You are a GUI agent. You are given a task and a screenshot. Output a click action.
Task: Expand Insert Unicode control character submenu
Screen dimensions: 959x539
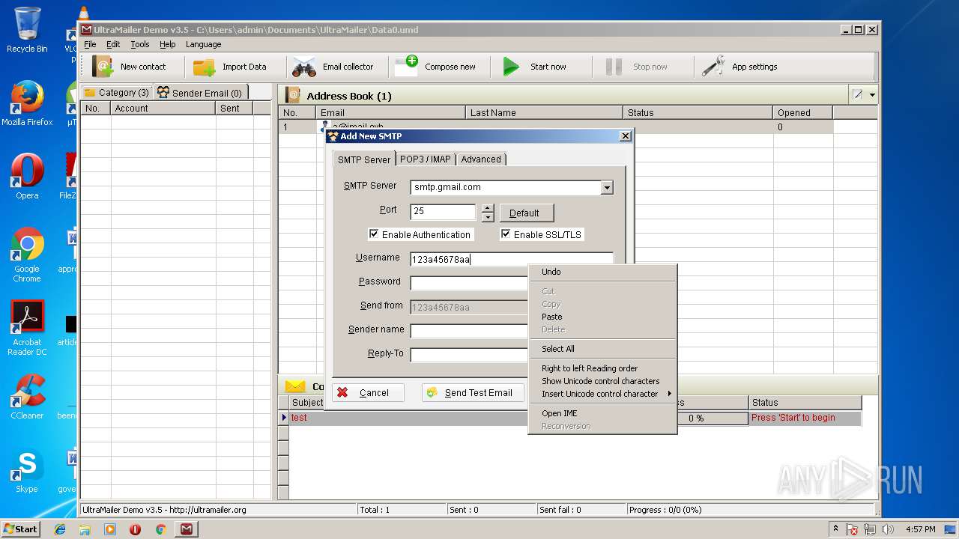click(603, 394)
